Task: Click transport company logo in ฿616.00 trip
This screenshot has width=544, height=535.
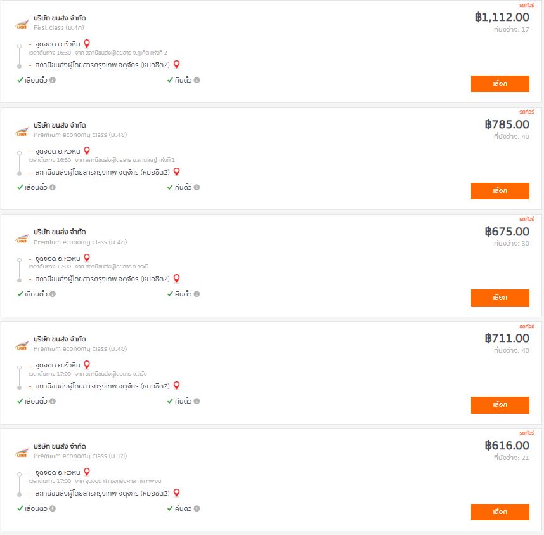Action: [22, 453]
